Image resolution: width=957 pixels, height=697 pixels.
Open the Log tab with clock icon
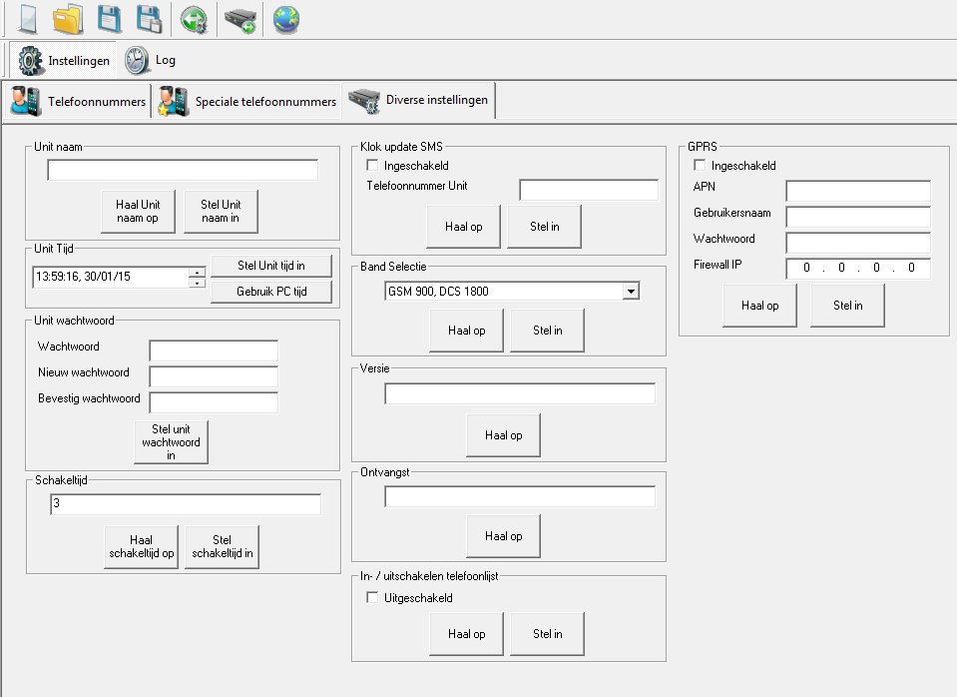click(151, 60)
